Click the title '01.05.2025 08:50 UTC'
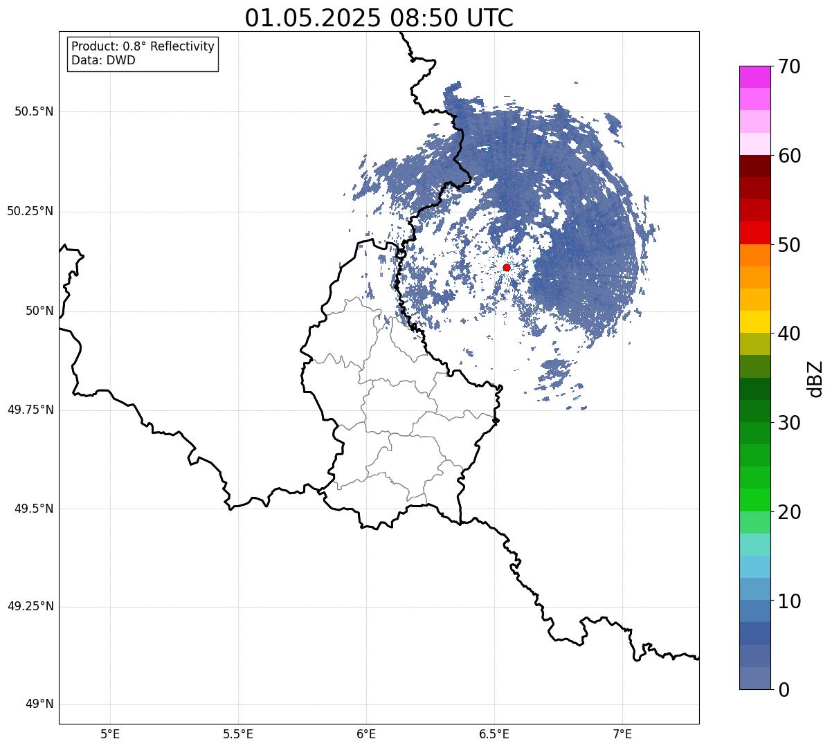832x748 pixels. (379, 18)
